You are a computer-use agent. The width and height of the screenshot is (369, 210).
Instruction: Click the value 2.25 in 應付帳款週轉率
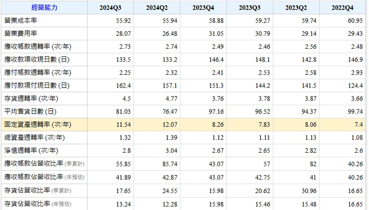point(125,73)
